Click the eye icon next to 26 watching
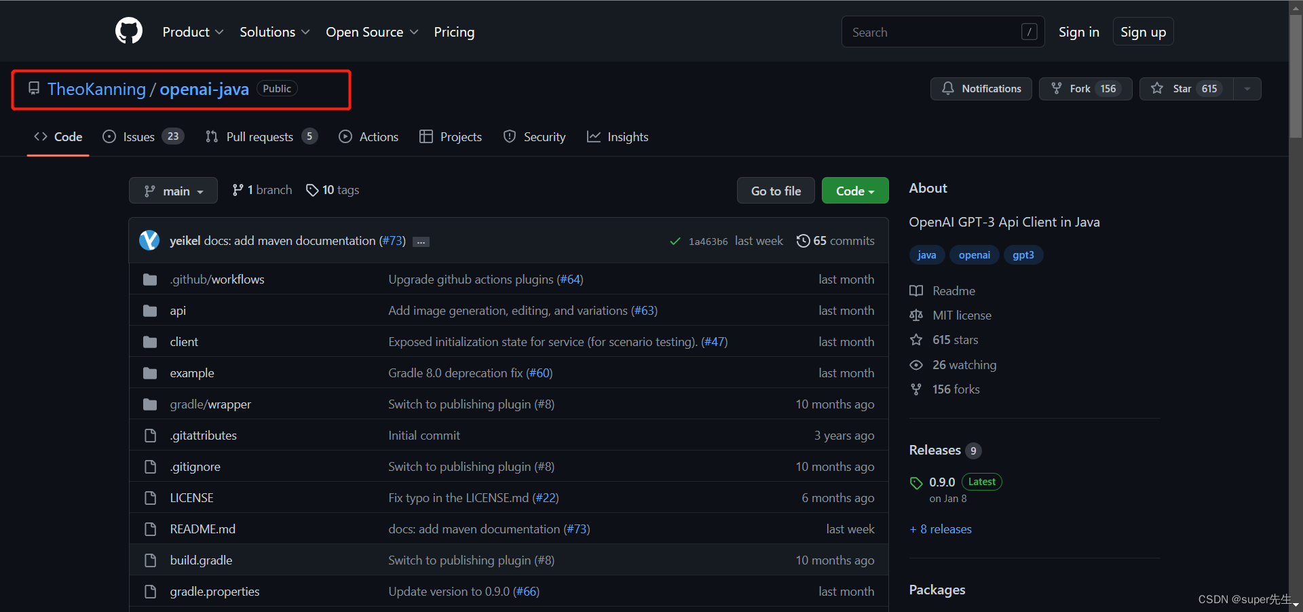This screenshot has width=1303, height=612. pos(916,365)
